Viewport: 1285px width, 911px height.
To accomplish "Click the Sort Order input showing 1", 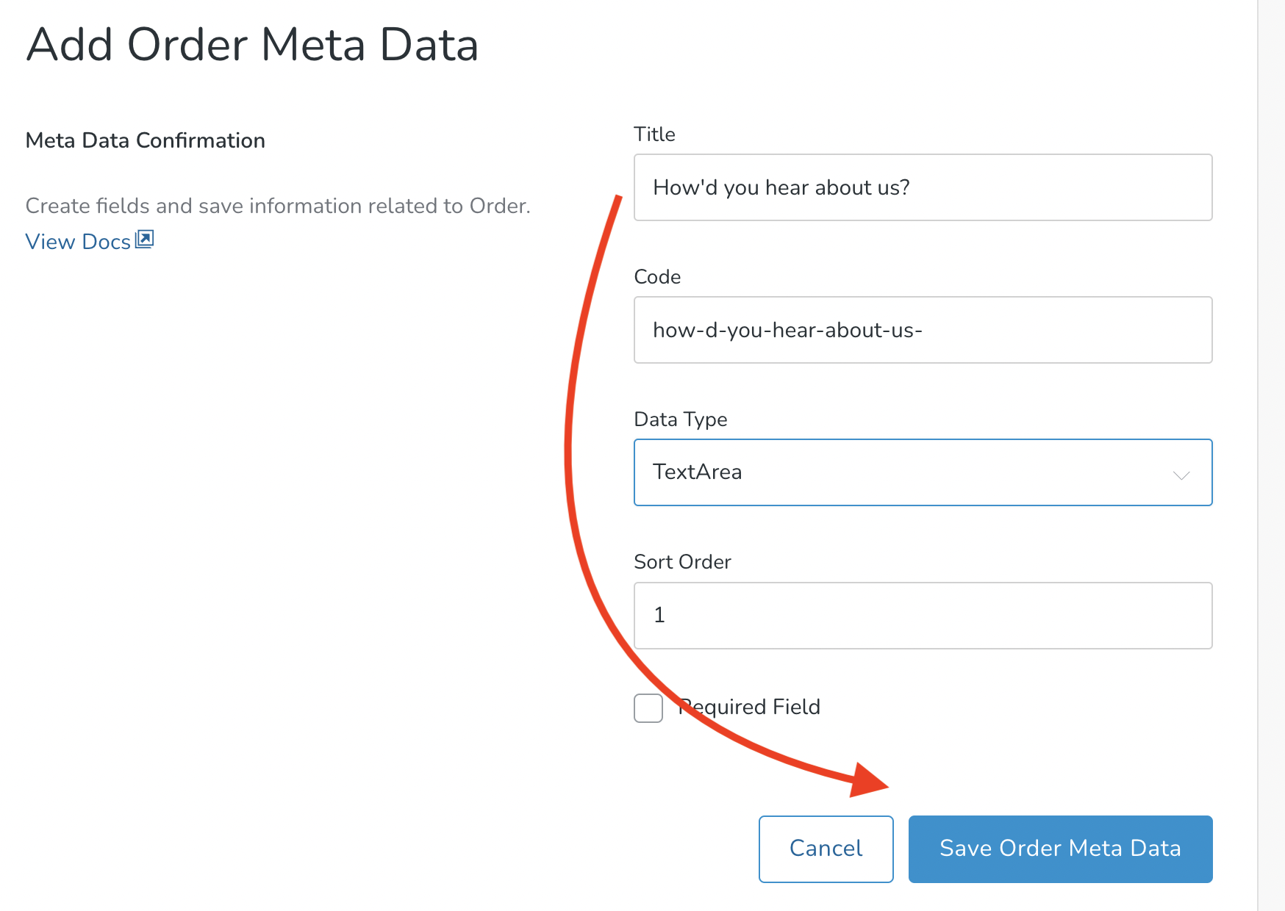I will 923,616.
